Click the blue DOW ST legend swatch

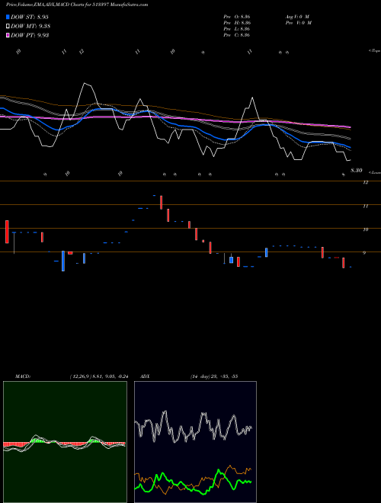pyautogui.click(x=8, y=17)
